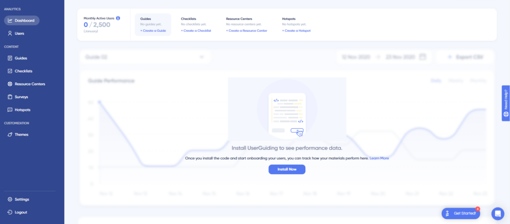Click the Monthly Active Users info icon
510x224 pixels.
coord(118,18)
